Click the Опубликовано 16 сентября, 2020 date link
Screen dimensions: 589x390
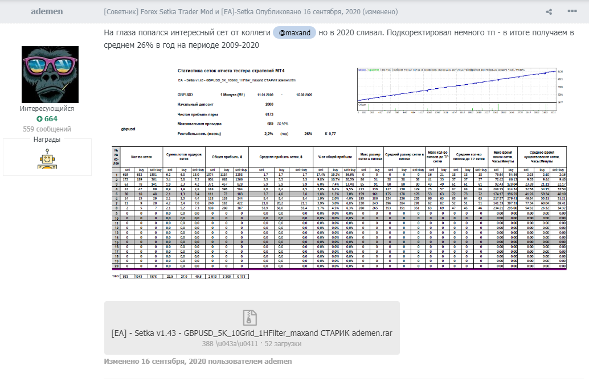(x=308, y=11)
